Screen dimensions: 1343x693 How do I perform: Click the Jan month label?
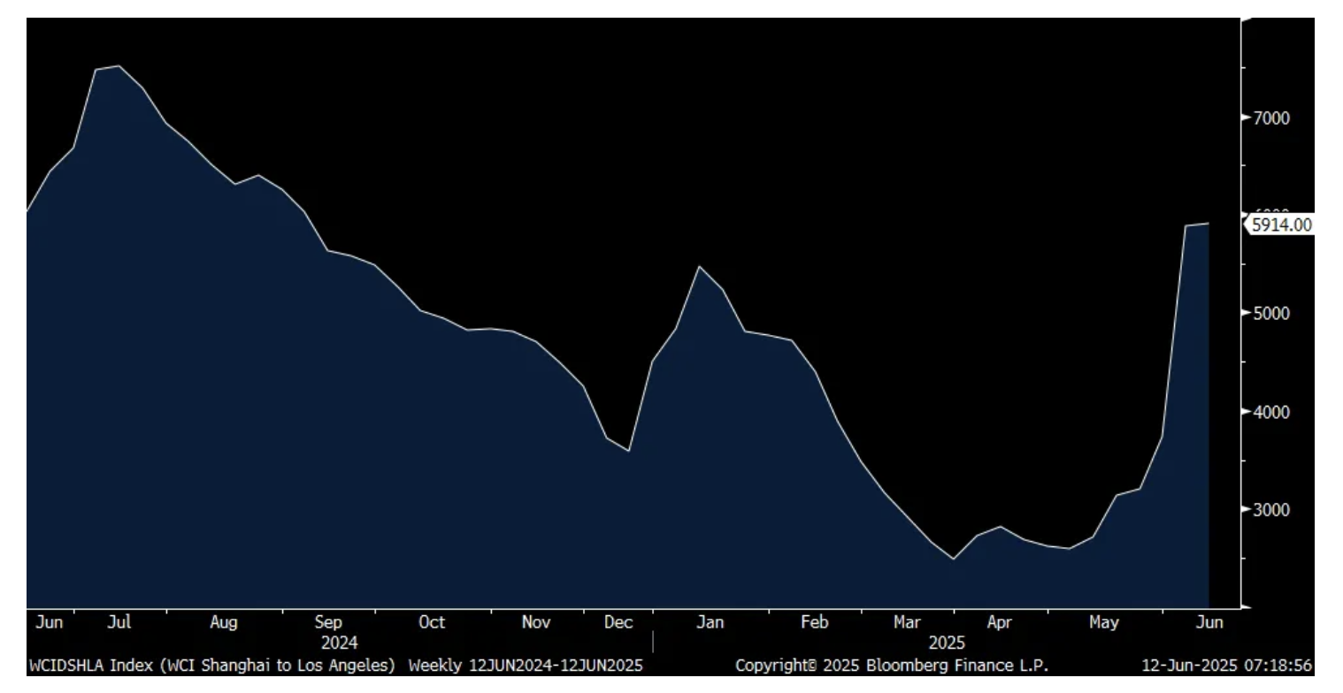[x=710, y=622]
